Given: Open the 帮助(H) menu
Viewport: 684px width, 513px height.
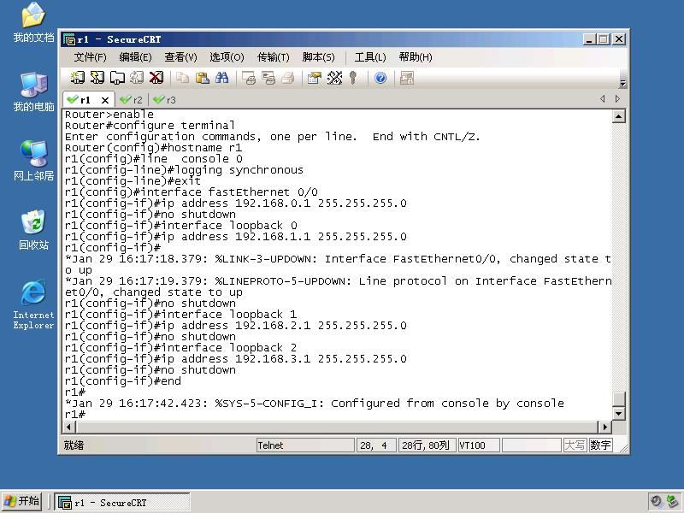Looking at the screenshot, I should 416,57.
